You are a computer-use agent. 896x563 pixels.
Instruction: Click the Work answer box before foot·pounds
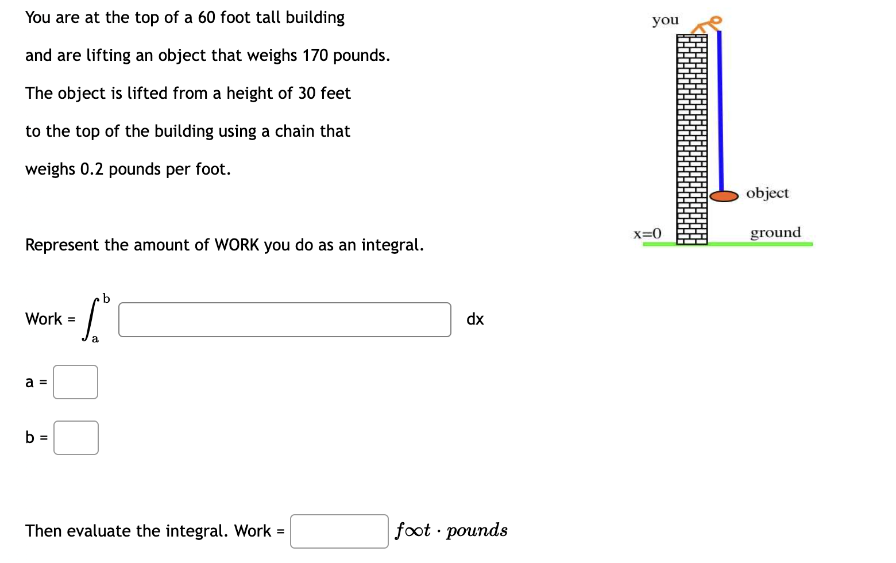(x=339, y=531)
